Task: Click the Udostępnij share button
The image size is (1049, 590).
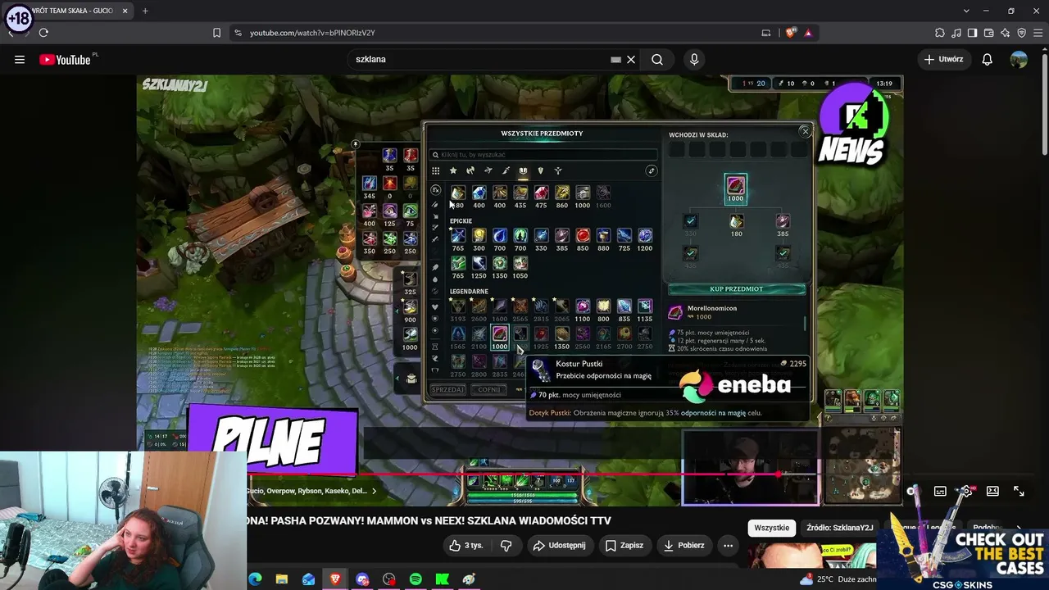Action: [559, 545]
